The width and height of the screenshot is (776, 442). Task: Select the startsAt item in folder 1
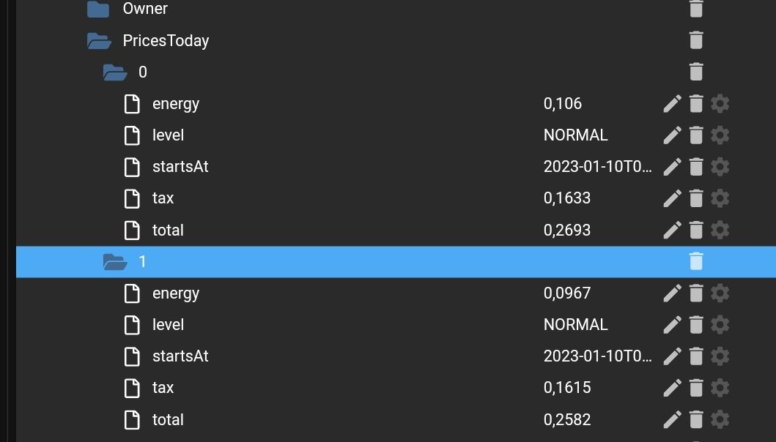point(180,356)
